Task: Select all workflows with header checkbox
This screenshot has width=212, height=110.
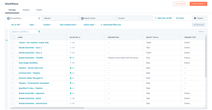Action: click(13, 37)
